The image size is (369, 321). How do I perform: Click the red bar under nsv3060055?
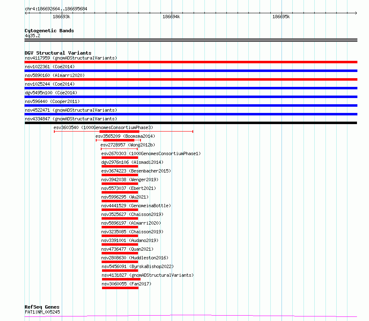(120, 288)
